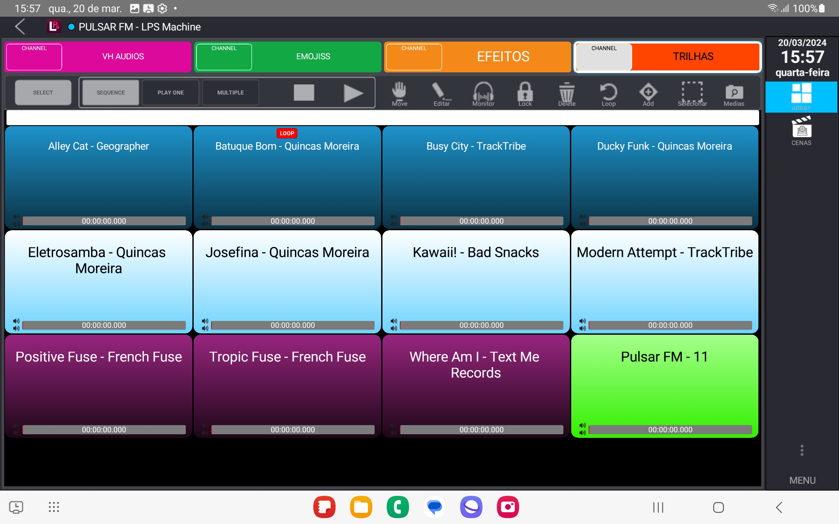Click the white search bar above pads
This screenshot has width=839, height=524.
(x=382, y=118)
